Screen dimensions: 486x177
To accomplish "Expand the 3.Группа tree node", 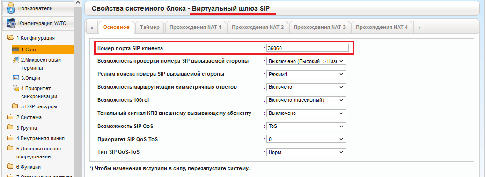I will [x=27, y=128].
